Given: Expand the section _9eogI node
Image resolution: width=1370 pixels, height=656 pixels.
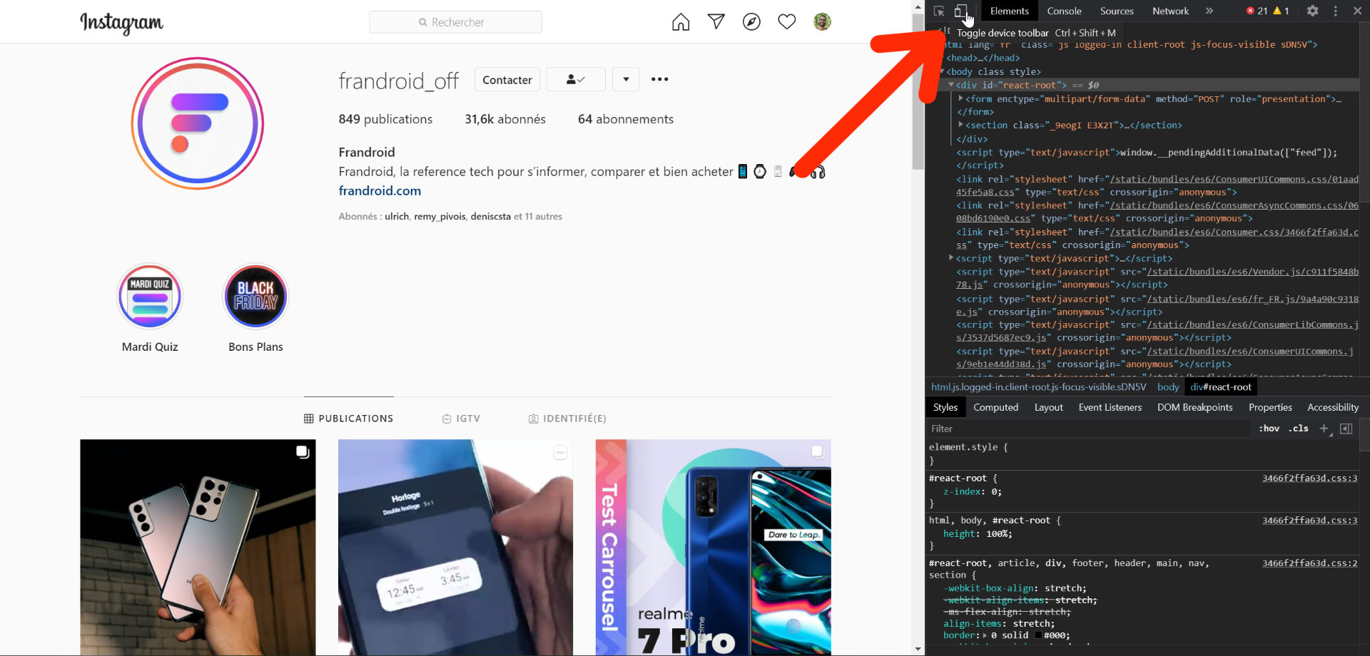Looking at the screenshot, I should (960, 125).
